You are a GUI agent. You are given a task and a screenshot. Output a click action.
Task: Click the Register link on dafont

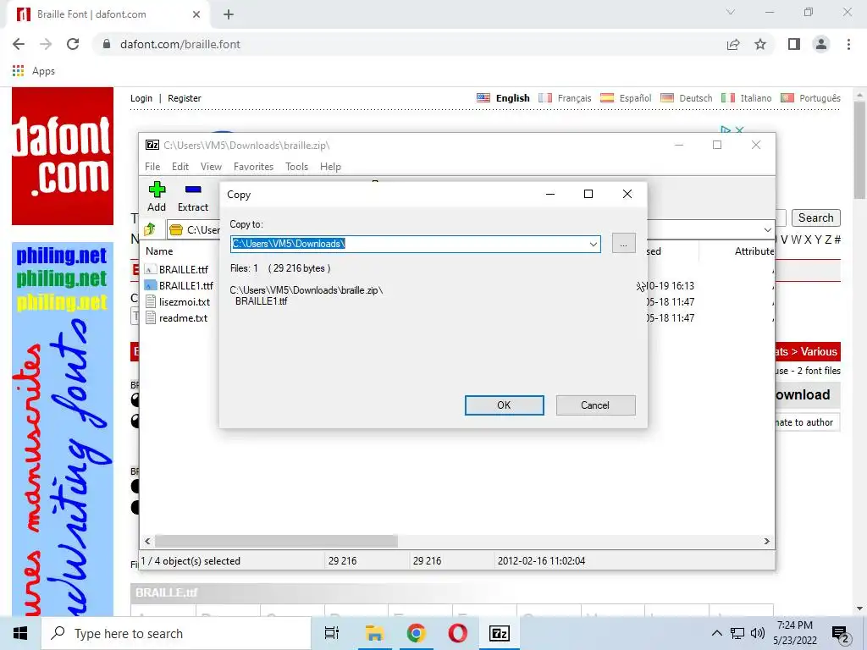(184, 98)
